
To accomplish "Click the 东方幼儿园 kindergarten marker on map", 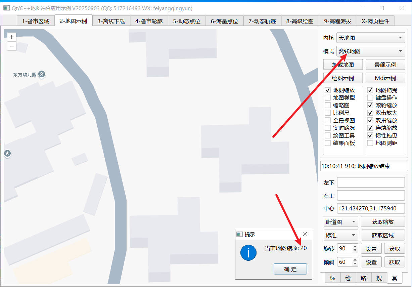I will click(x=41, y=74).
